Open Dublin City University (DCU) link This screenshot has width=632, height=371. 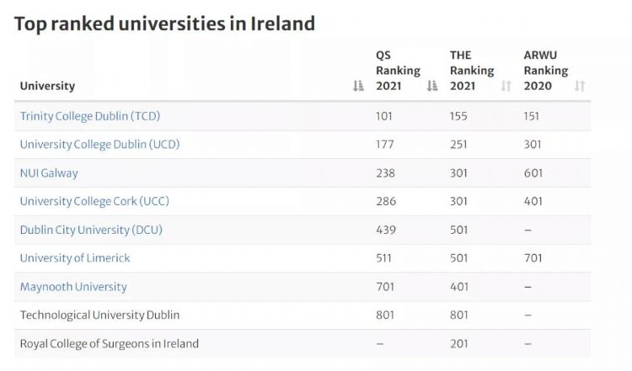coord(91,230)
